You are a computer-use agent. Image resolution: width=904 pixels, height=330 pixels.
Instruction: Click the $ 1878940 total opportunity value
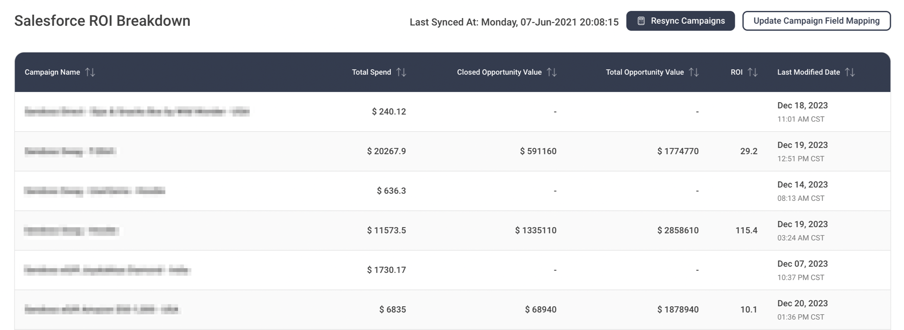click(677, 310)
